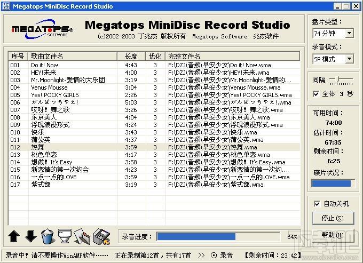Screen dimensions: 363x263
Task: Click the MiniDisc app icon in title bar
Action: (x=6, y=6)
